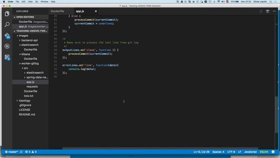Click the Wi-Fi icon in menu bar
This screenshot has height=158, width=280.
click(219, 2)
